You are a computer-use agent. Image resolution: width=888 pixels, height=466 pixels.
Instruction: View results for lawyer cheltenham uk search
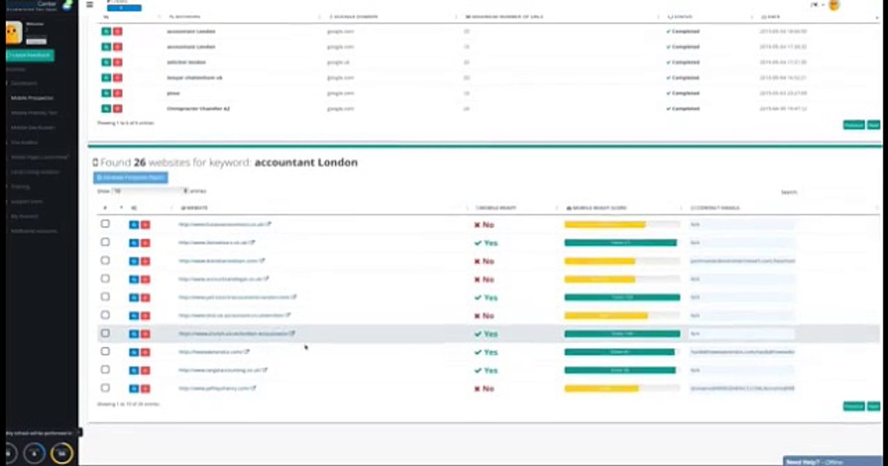pyautogui.click(x=106, y=78)
